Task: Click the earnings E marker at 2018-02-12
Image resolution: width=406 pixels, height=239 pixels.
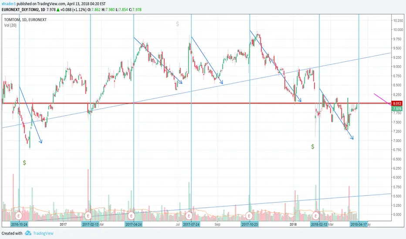Action: [x=316, y=216]
